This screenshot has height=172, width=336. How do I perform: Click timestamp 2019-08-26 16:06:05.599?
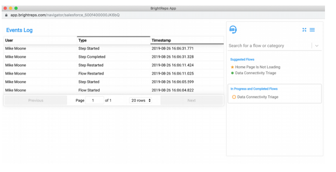pyautogui.click(x=173, y=82)
